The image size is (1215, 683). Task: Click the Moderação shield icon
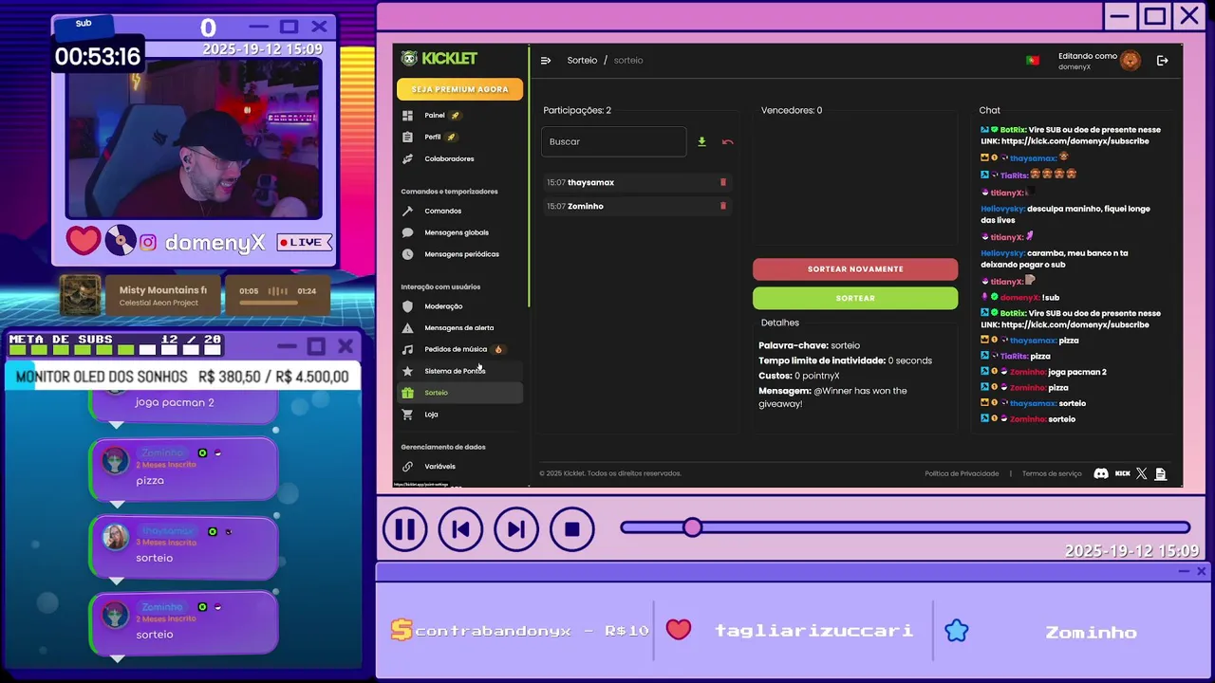407,307
